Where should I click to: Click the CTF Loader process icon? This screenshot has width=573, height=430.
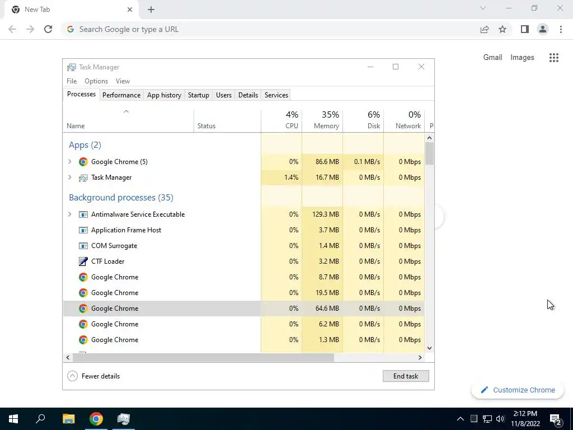point(83,261)
